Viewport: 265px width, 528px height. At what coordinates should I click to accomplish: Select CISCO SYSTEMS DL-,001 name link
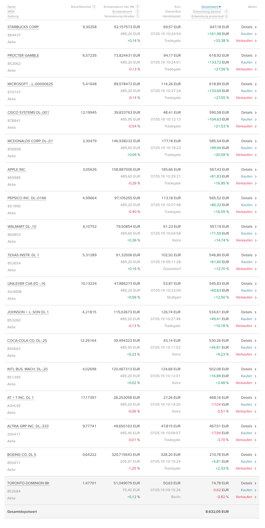[28, 113]
